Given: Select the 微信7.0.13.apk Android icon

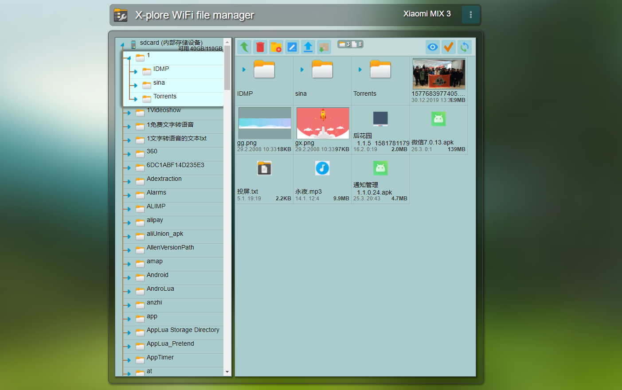Looking at the screenshot, I should pos(438,119).
